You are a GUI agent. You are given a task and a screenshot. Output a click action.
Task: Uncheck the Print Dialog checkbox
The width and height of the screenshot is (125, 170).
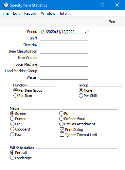coord(62,130)
